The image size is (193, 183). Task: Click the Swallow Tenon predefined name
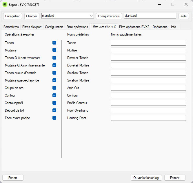tap(78, 73)
